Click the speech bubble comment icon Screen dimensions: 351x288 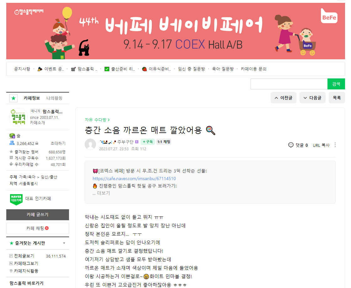click(x=291, y=145)
